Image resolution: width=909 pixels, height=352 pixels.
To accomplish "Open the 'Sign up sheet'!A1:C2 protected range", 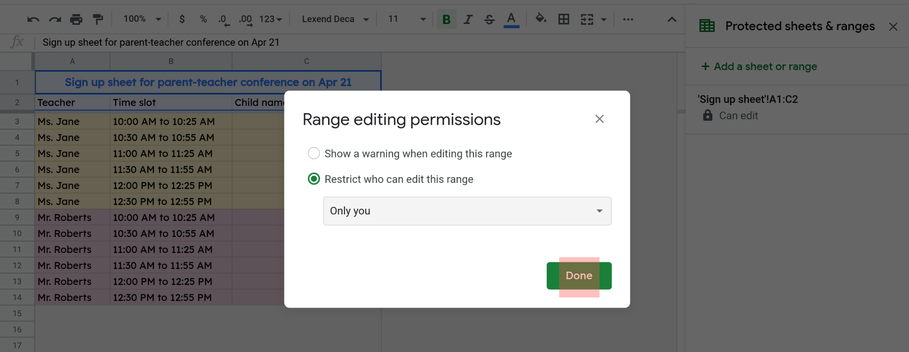I will [x=797, y=107].
